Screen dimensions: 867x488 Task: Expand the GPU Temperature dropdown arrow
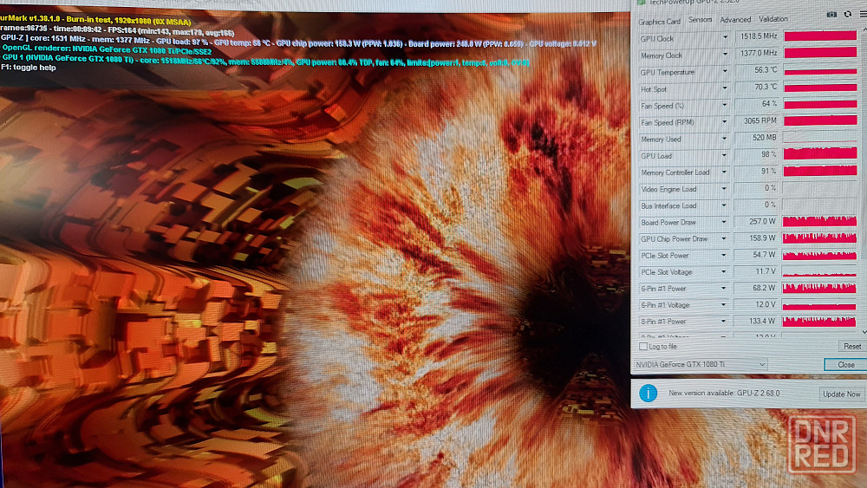(725, 72)
